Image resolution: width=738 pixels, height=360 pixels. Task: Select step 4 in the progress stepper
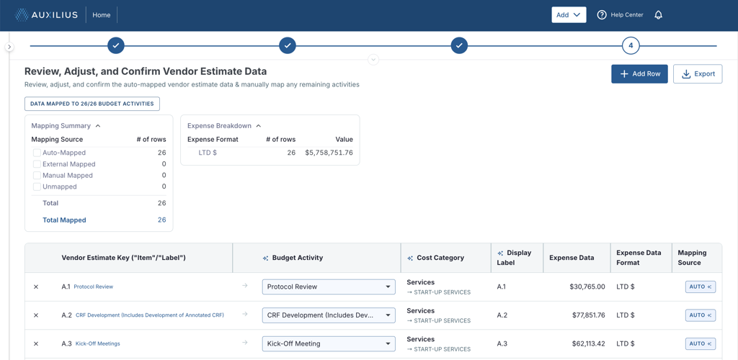pos(631,45)
